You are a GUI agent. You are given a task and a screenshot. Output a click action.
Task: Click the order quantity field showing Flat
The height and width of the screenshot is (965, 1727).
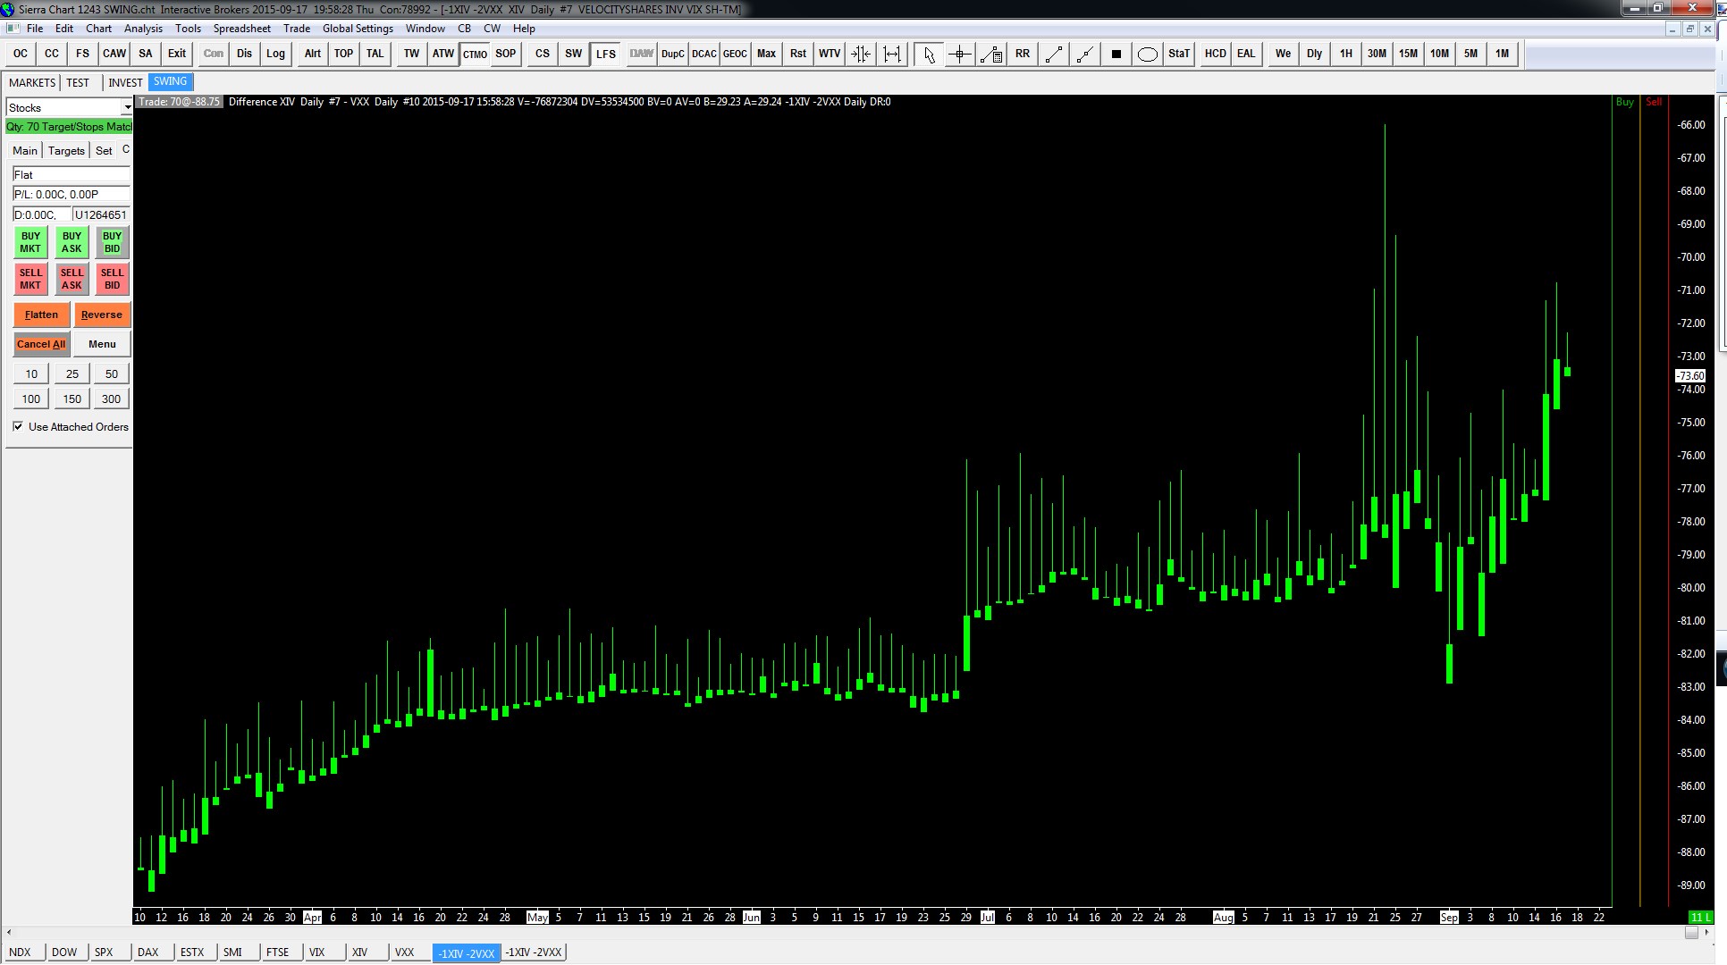71,175
